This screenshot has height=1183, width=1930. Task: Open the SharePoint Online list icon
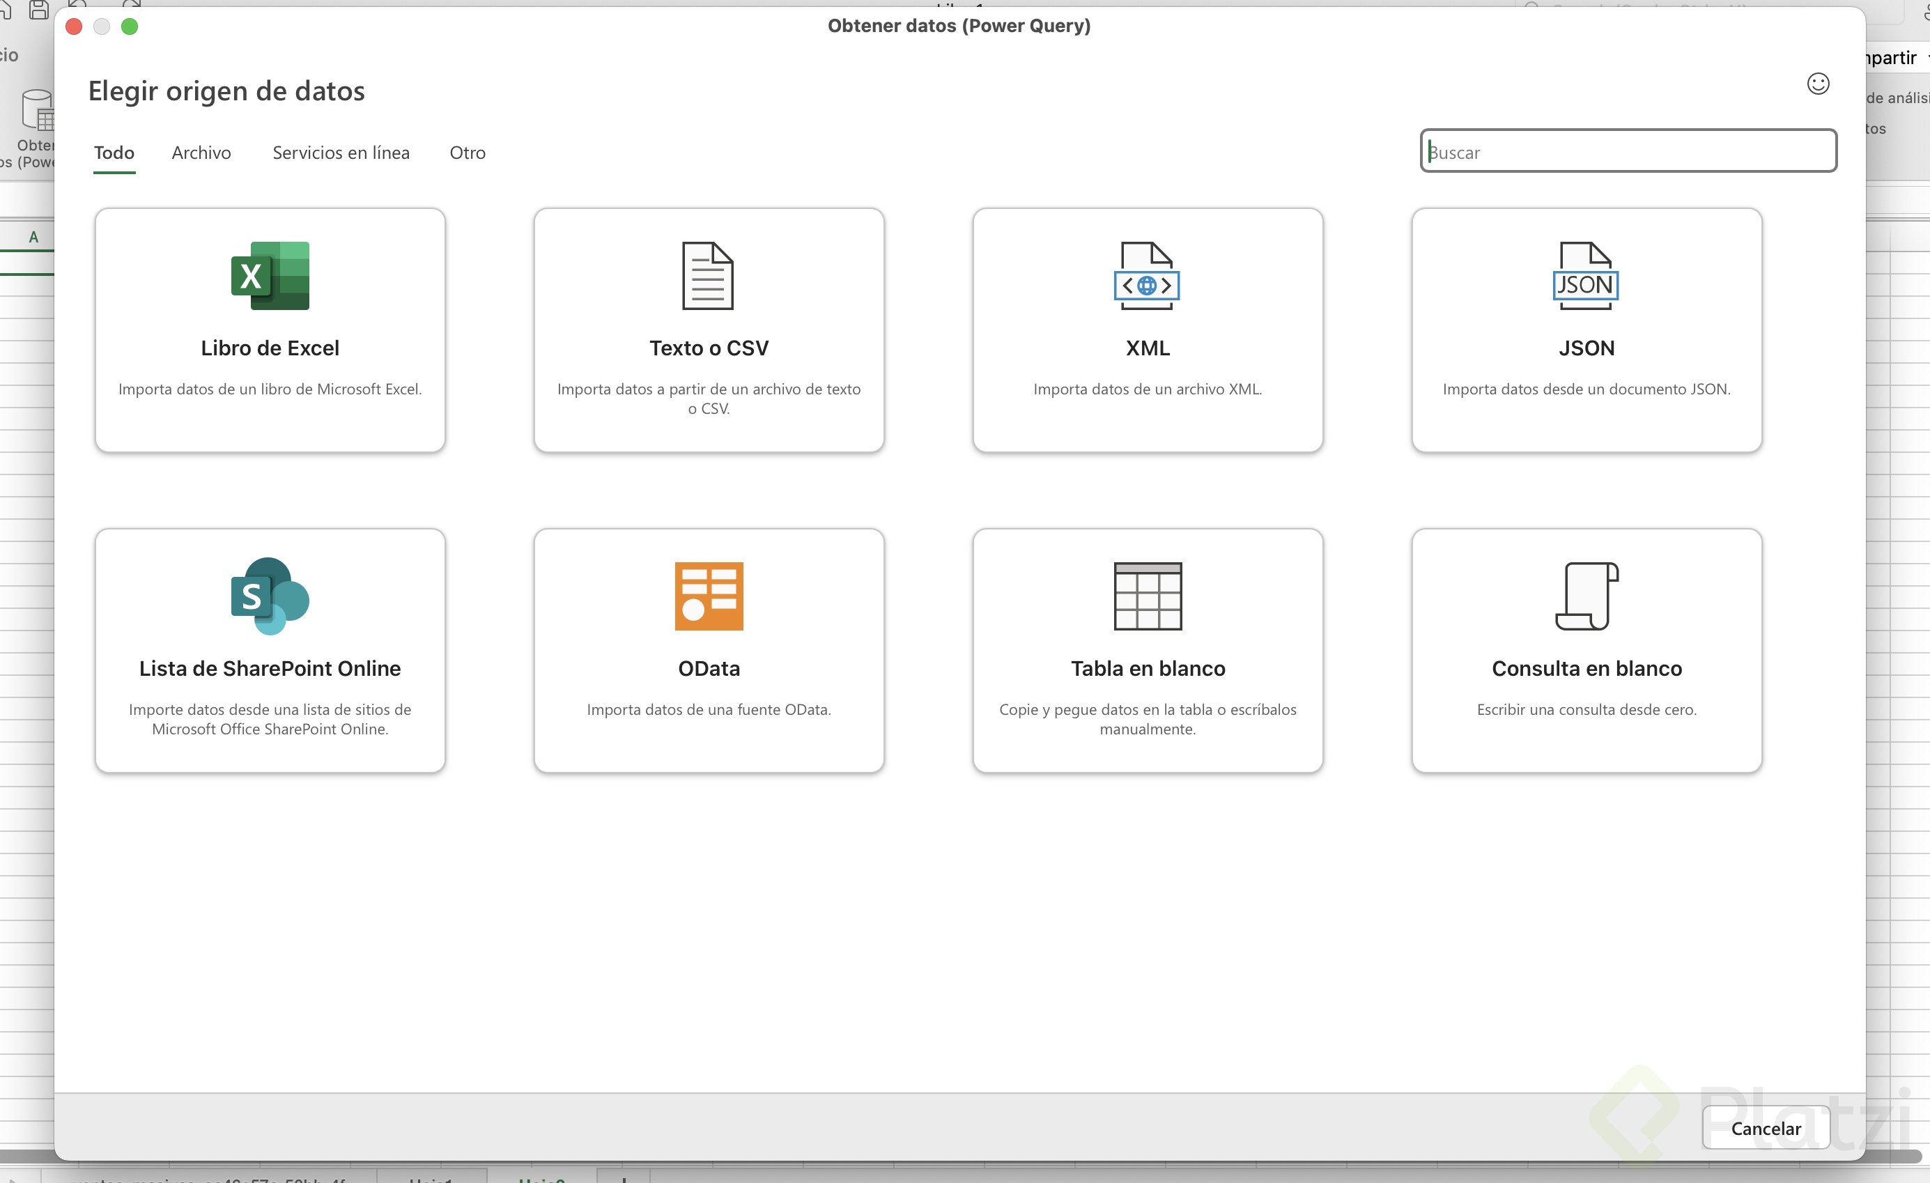click(270, 596)
